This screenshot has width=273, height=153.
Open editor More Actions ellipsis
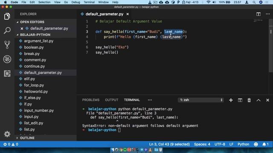coord(268,14)
